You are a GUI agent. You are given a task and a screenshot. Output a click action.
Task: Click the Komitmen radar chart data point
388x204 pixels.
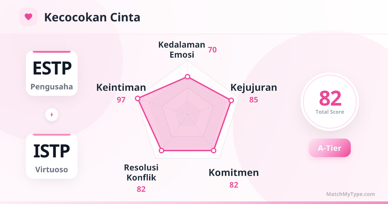point(213,151)
